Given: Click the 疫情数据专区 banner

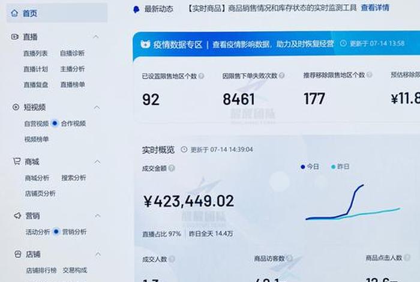Looking at the screenshot, I should [174, 44].
